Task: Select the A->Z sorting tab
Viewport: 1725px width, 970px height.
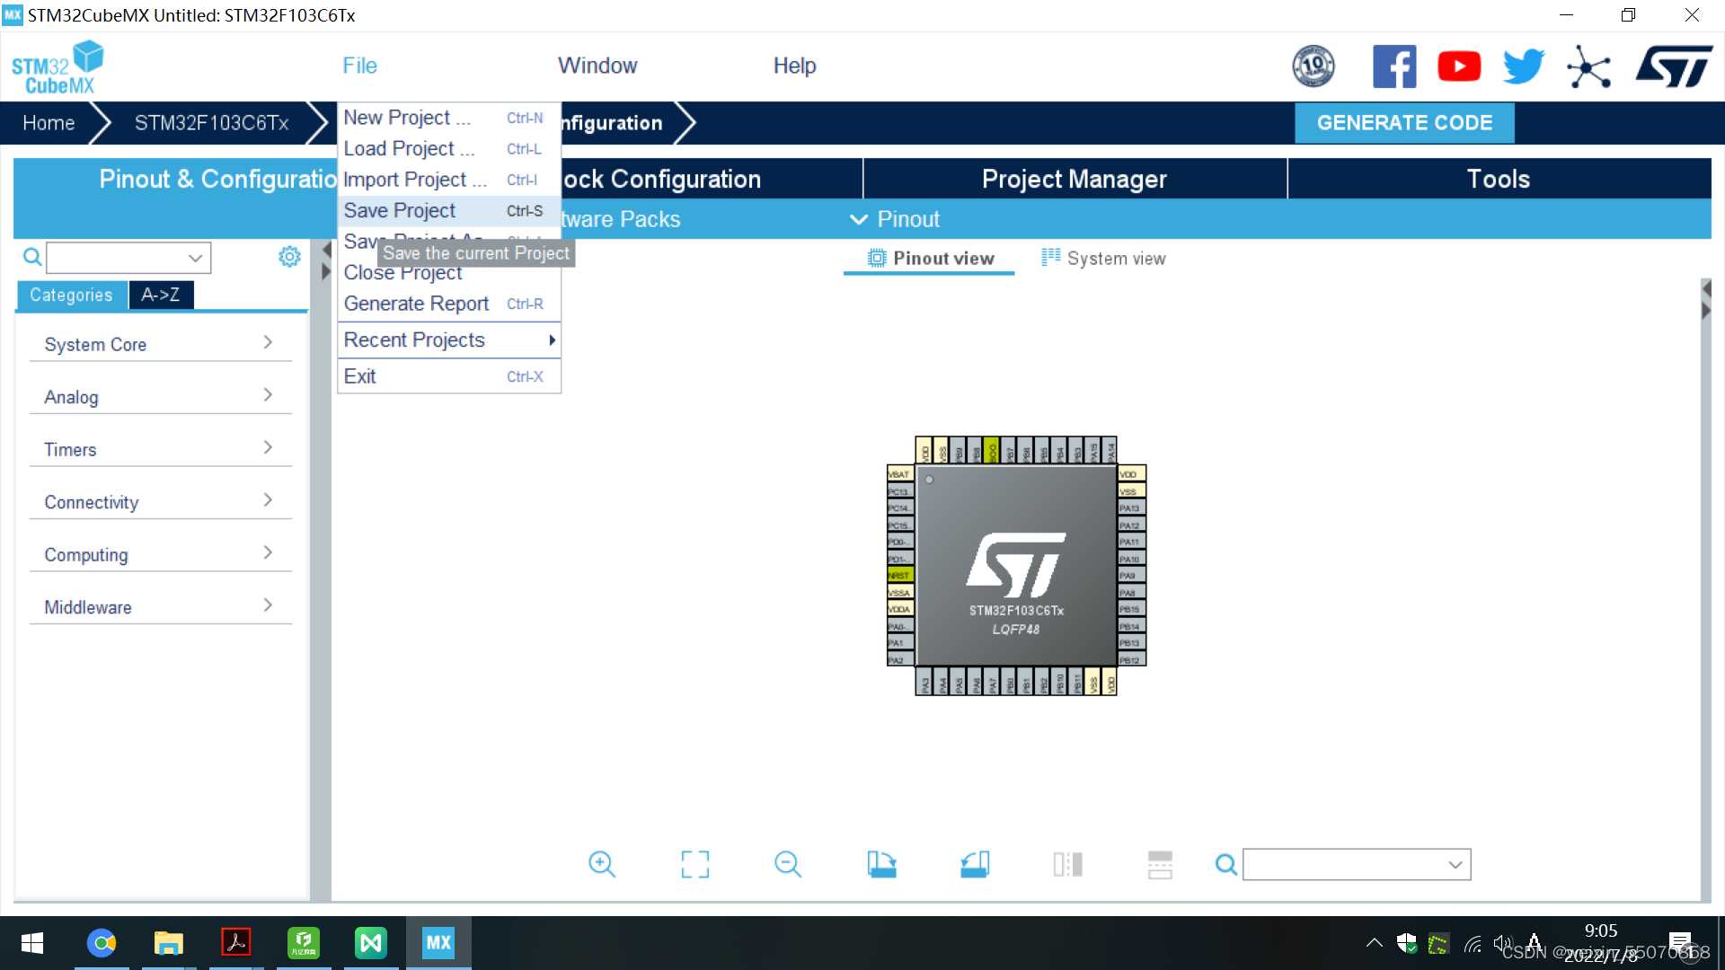Action: 160,295
